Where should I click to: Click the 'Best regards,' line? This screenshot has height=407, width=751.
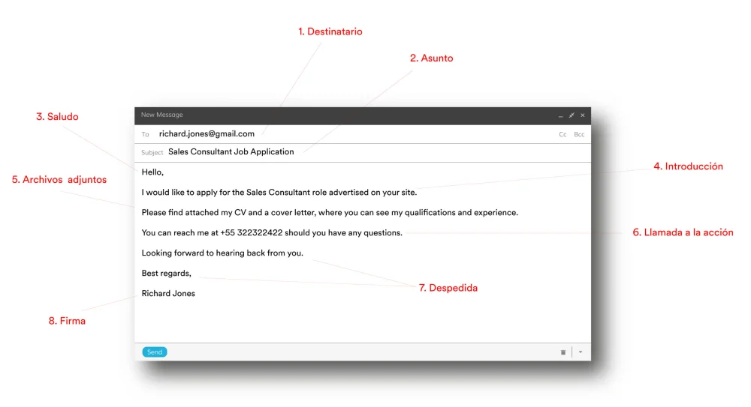[166, 273]
